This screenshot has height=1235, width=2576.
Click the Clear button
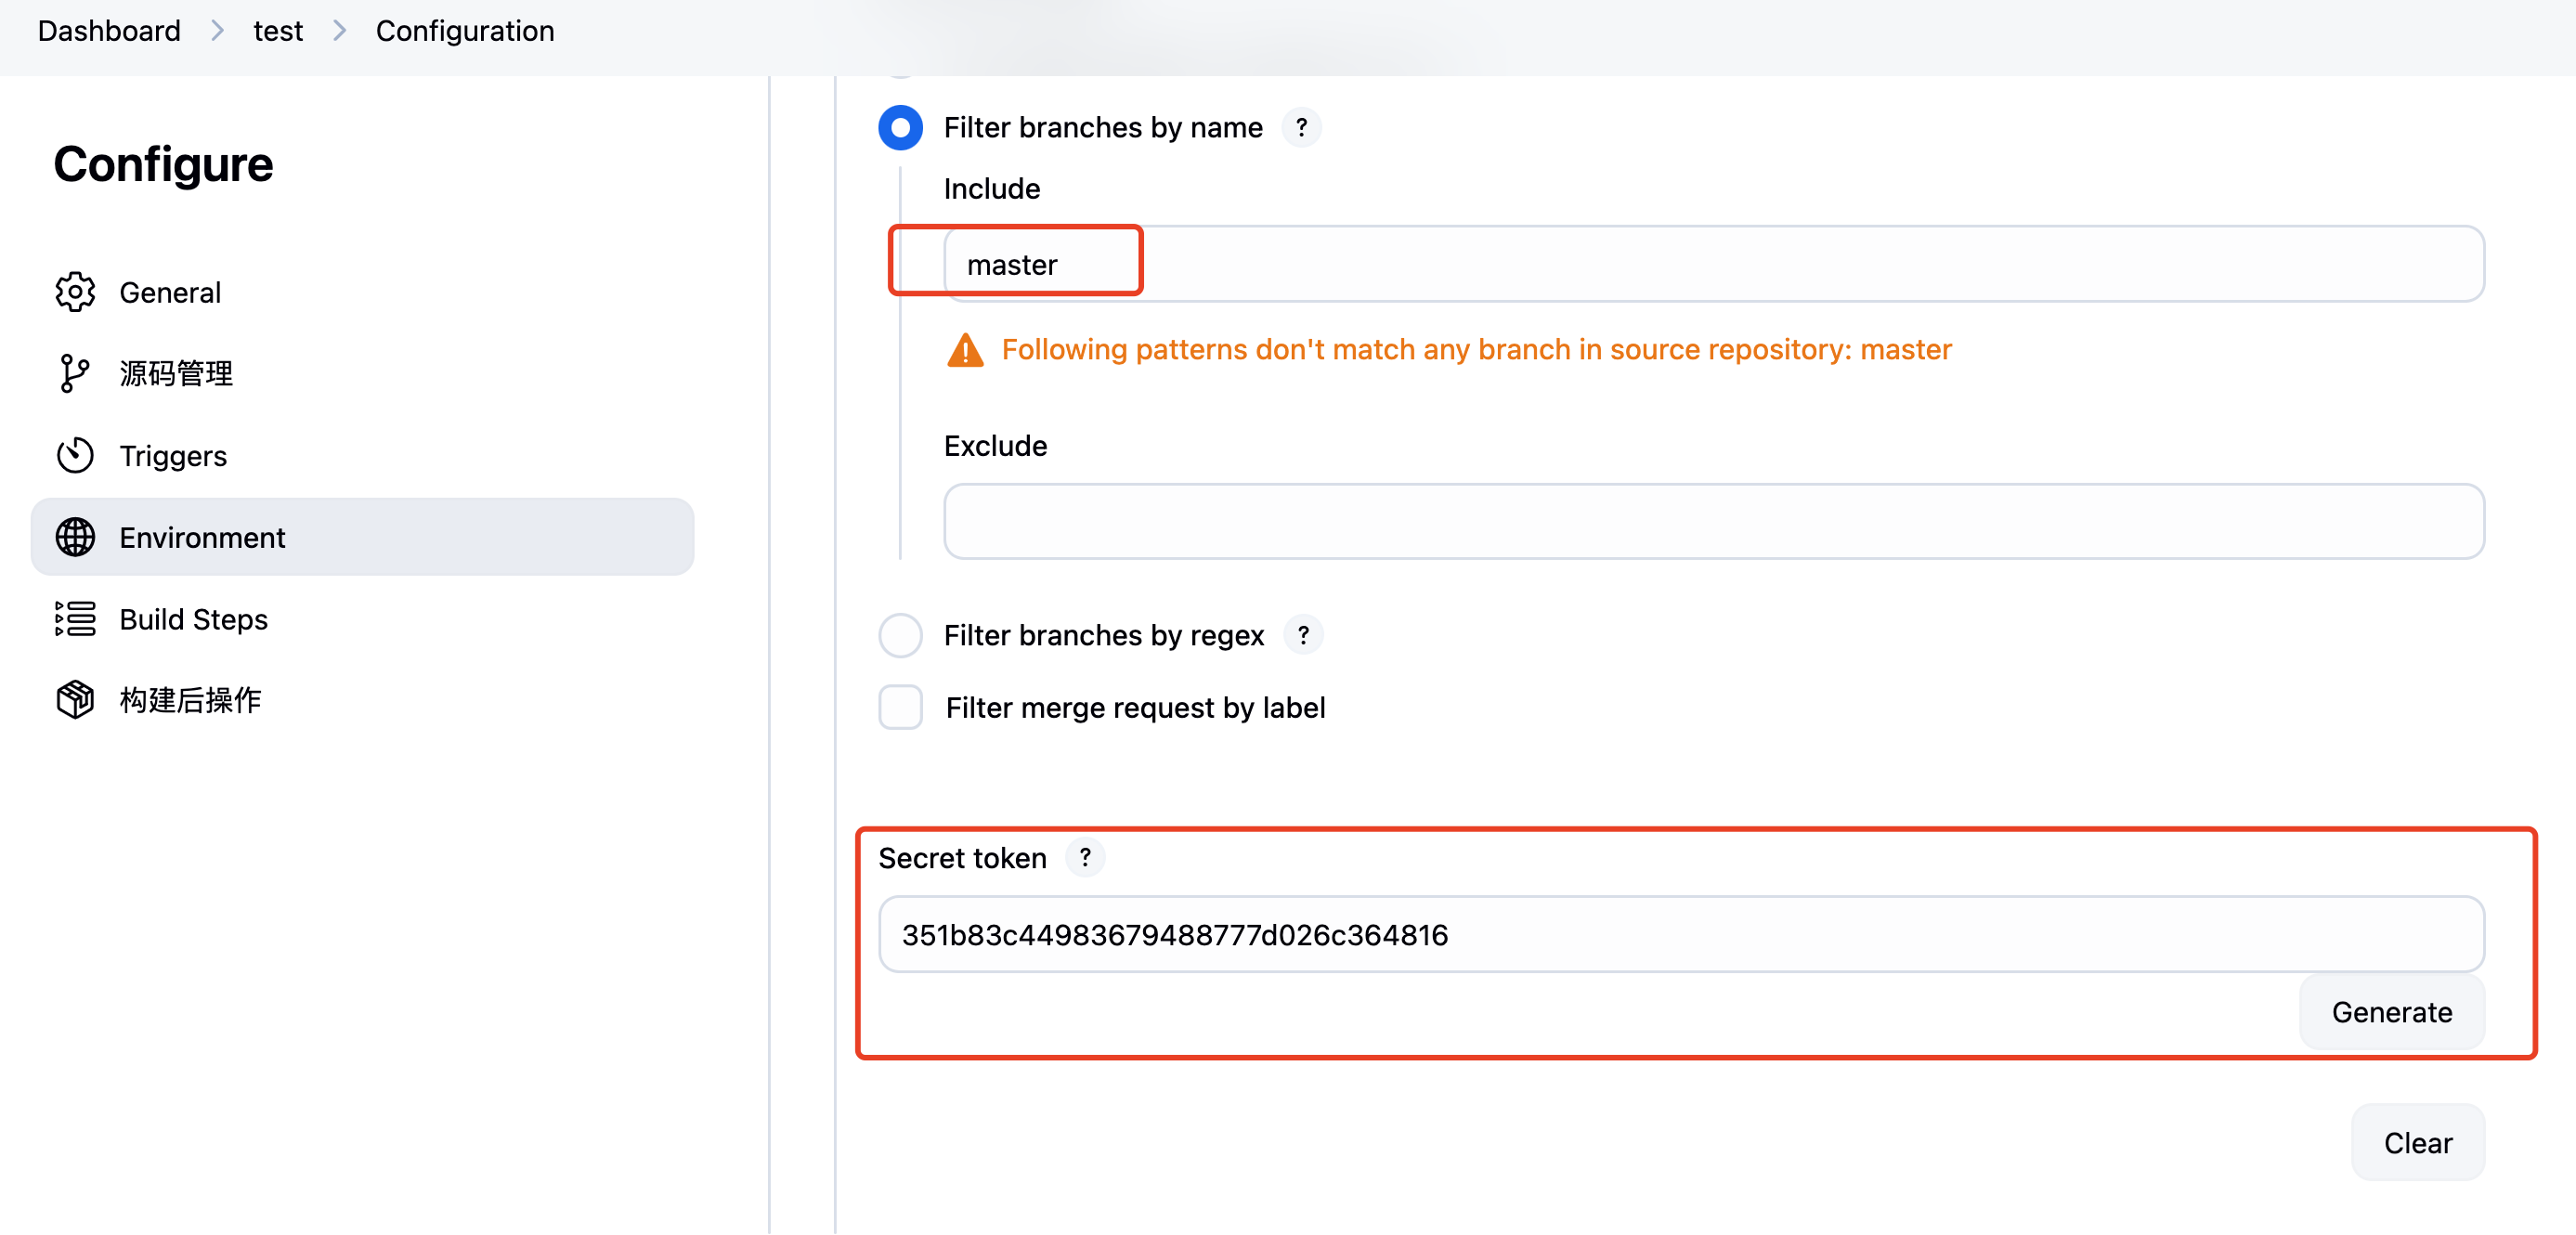[x=2417, y=1143]
